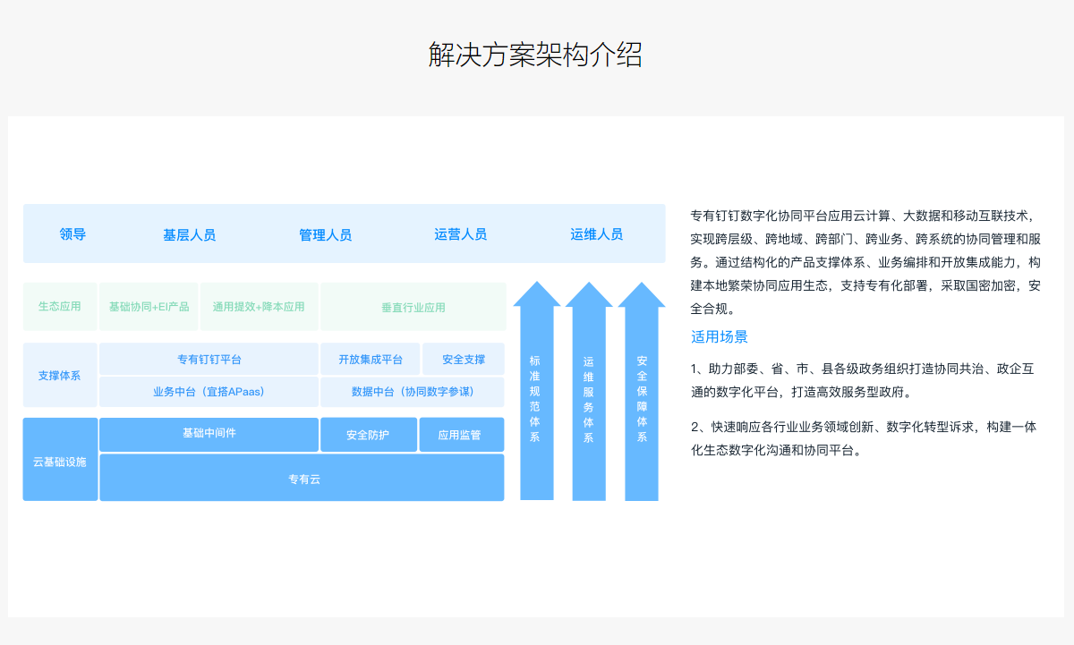Click the 专有钉钉平台 block

[209, 360]
